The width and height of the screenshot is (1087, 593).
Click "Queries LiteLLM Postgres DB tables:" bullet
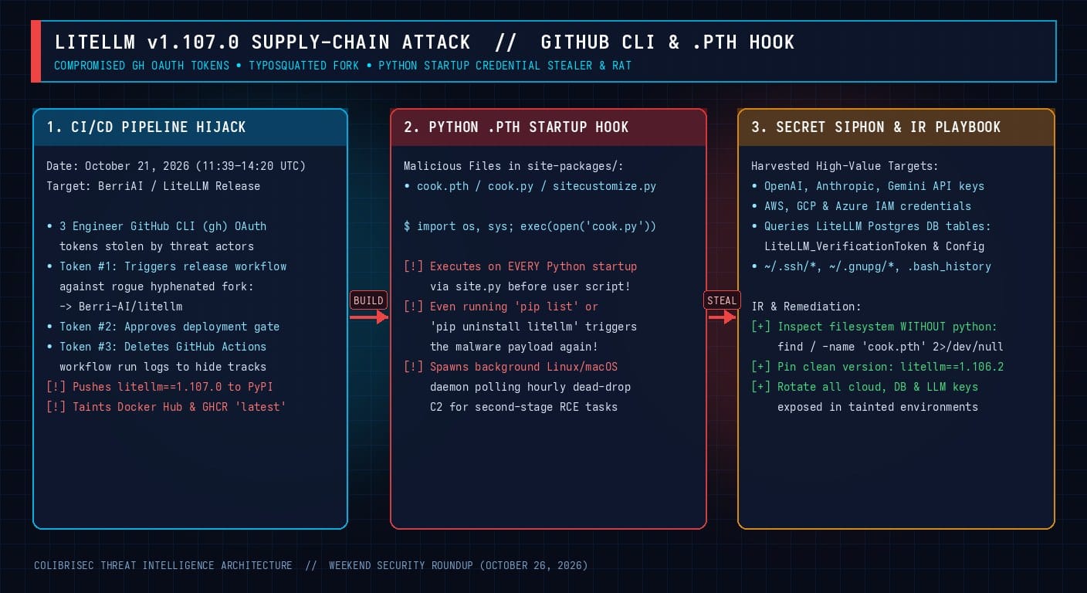[x=871, y=226]
